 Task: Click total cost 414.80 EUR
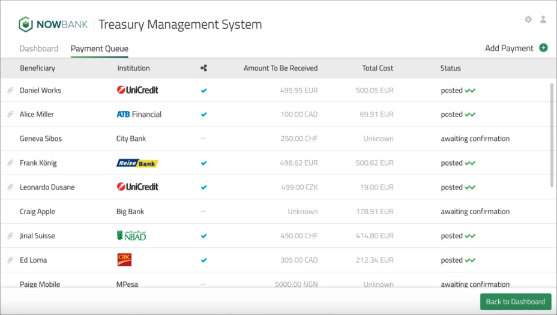pos(375,236)
